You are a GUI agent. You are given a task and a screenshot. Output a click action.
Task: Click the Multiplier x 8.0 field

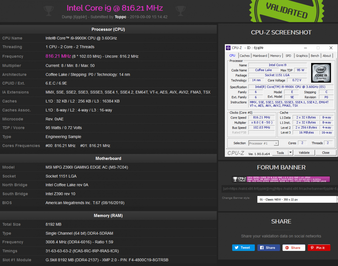pos(261,123)
